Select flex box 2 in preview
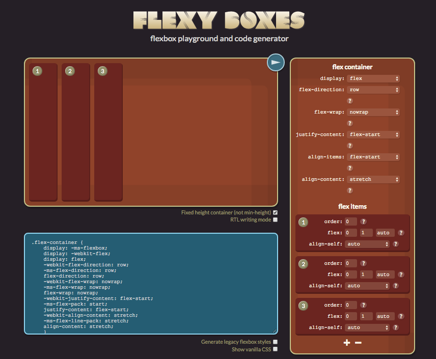This screenshot has width=436, height=359. pos(75,132)
